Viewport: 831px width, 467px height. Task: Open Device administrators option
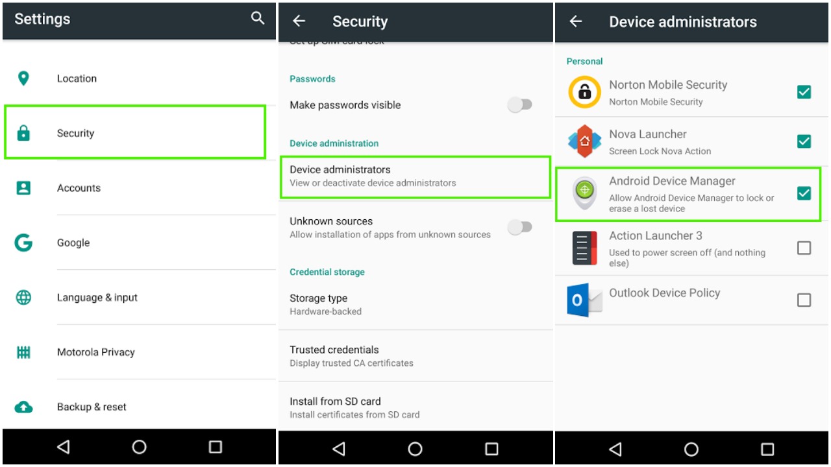(x=415, y=176)
